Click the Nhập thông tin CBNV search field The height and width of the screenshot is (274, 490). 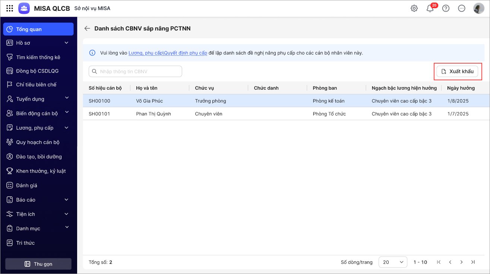[135, 71]
